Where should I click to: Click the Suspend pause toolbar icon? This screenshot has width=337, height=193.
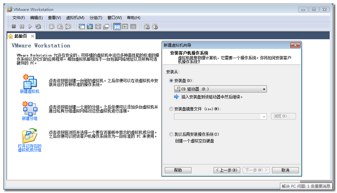[x=22, y=26]
